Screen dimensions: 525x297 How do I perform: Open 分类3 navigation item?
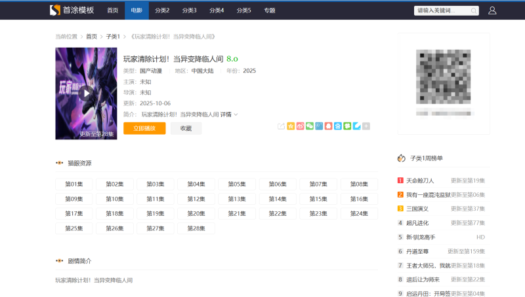(x=189, y=10)
